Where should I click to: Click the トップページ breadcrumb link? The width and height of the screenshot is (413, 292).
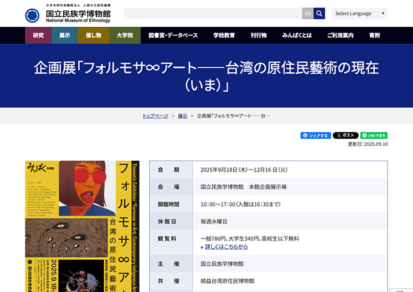coord(155,116)
